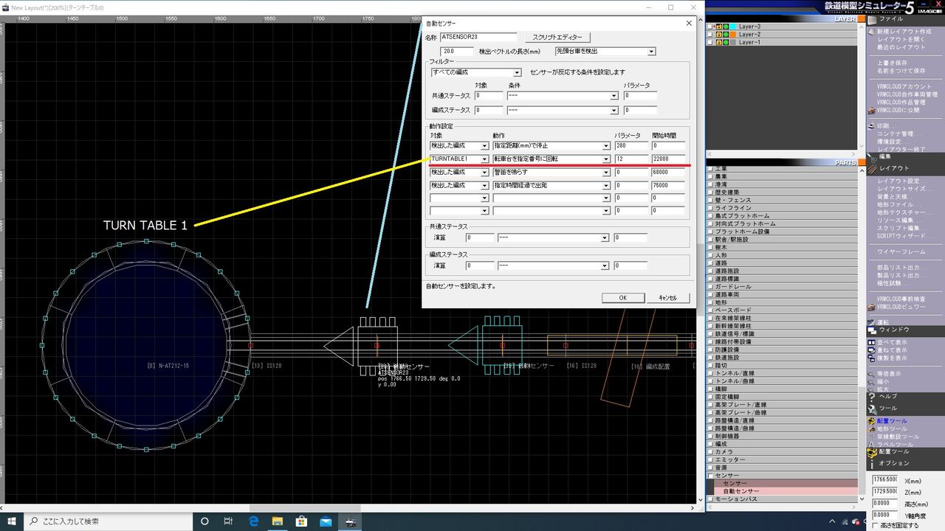This screenshot has height=531, width=945.
Task: Click the ヘルプ question mark icon
Action: tap(872, 396)
